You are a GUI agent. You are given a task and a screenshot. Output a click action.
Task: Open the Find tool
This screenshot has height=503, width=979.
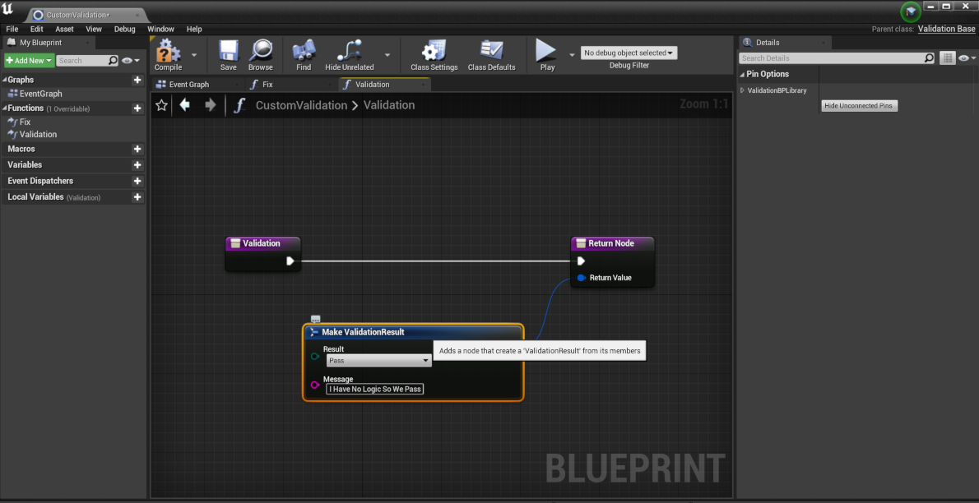304,53
